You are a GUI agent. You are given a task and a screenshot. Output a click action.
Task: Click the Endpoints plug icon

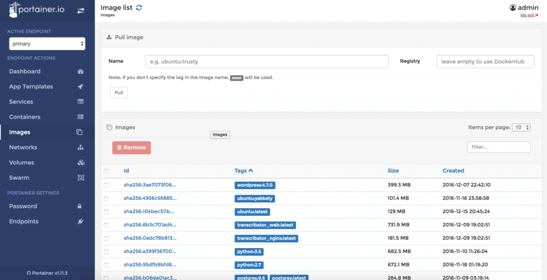pos(81,221)
